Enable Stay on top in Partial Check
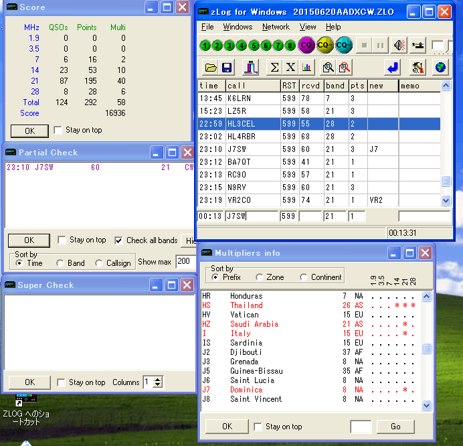Image resolution: width=463 pixels, height=446 pixels. [62, 240]
